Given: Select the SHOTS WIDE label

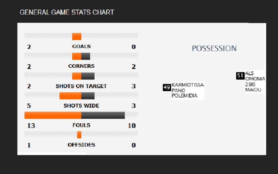Looking at the screenshot, I should (x=81, y=106).
